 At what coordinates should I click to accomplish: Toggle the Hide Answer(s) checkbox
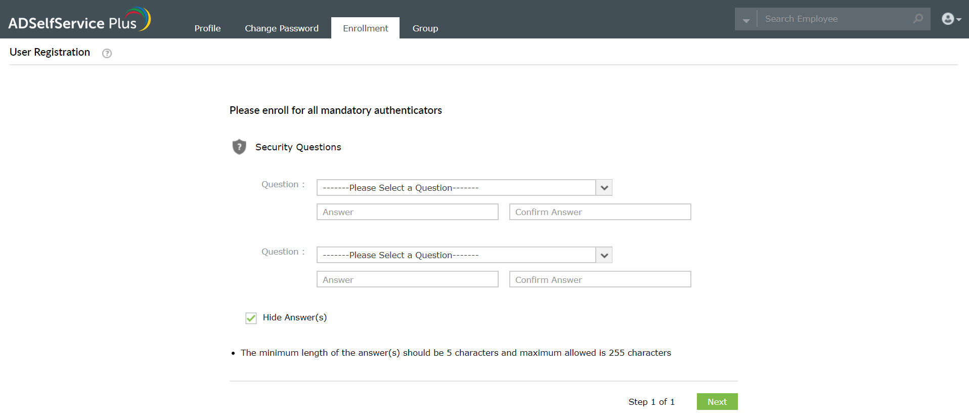click(x=251, y=318)
